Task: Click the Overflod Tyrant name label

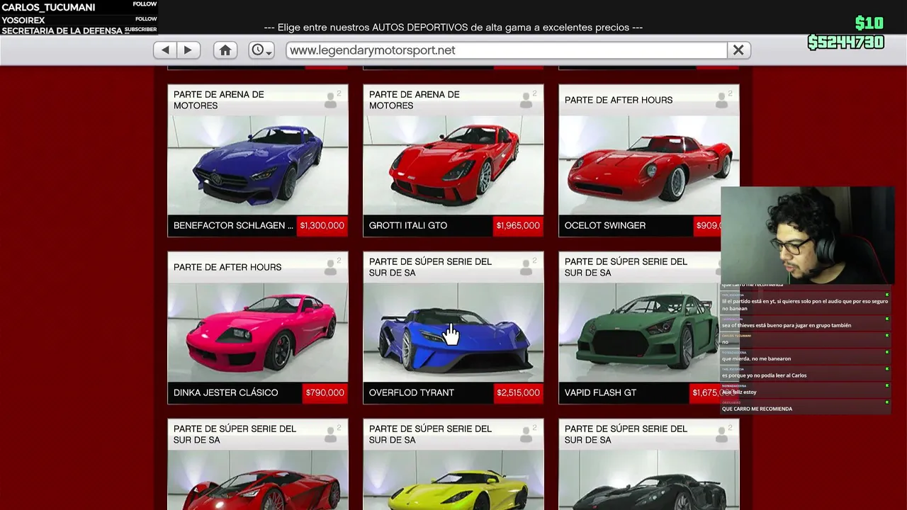Action: click(x=412, y=393)
